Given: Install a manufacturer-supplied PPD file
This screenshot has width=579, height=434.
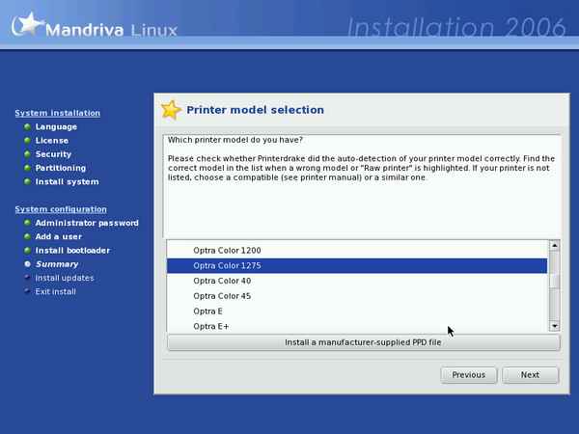Looking at the screenshot, I should tap(364, 342).
